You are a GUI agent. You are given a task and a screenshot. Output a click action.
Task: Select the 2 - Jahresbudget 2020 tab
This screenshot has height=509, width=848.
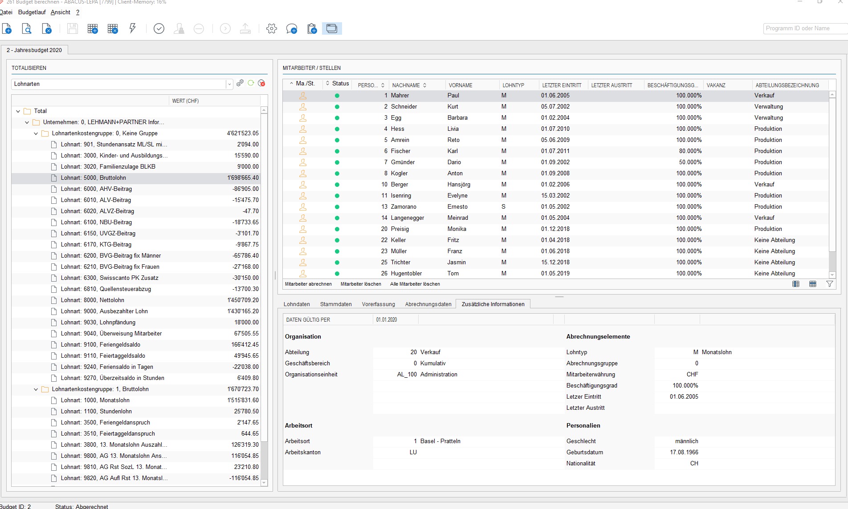pyautogui.click(x=34, y=50)
